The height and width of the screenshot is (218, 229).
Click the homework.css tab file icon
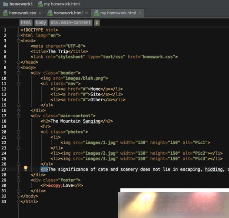(x=5, y=13)
